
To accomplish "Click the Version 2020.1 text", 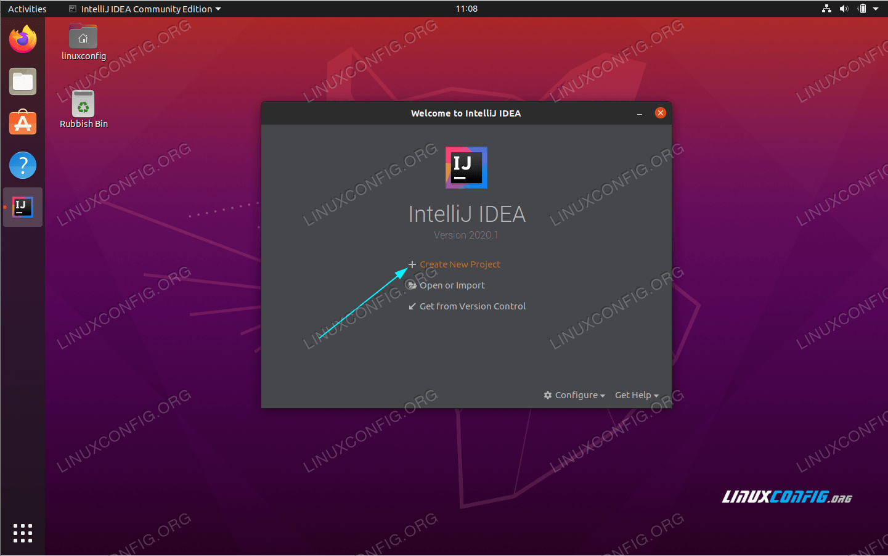I will pos(466,235).
